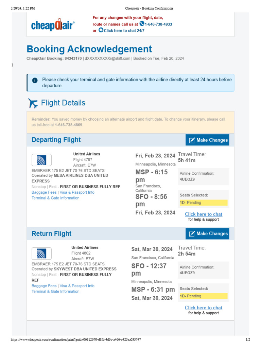Open Baggage Fees link for departing flight
This screenshot has height=348, width=261.
coord(44,192)
